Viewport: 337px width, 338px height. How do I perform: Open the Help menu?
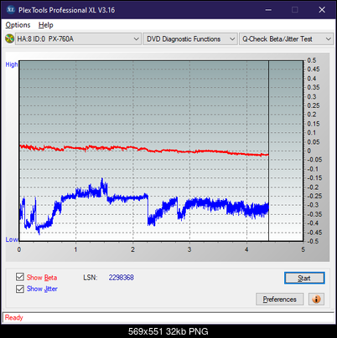pyautogui.click(x=46, y=25)
